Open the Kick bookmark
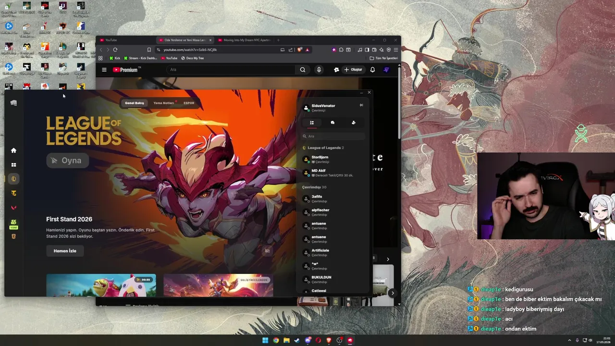This screenshot has height=346, width=615. click(115, 58)
